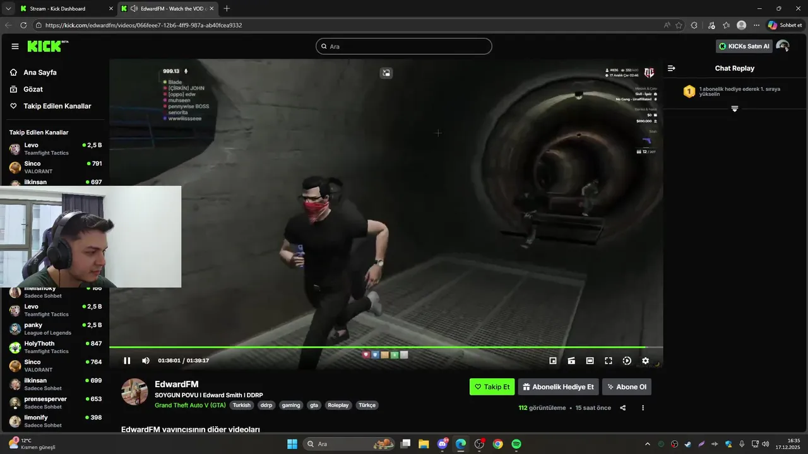Open the Windows Start menu
The height and width of the screenshot is (454, 808).
tap(292, 444)
